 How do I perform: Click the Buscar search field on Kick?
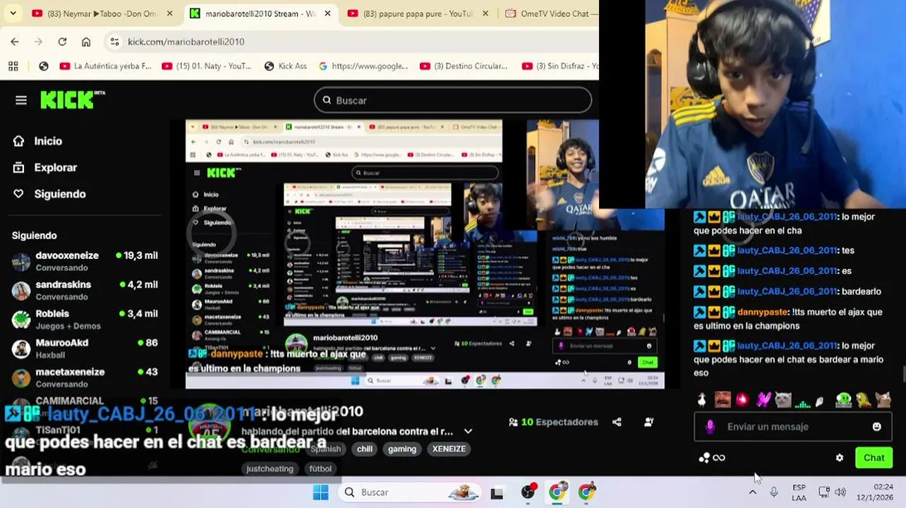tap(452, 100)
